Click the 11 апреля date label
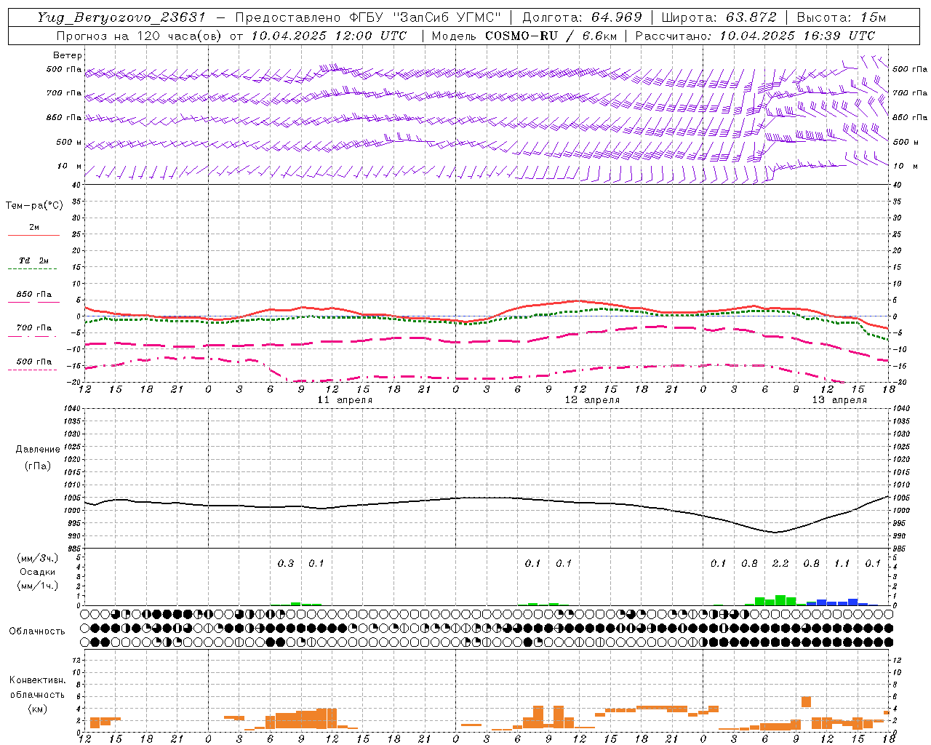 point(345,400)
